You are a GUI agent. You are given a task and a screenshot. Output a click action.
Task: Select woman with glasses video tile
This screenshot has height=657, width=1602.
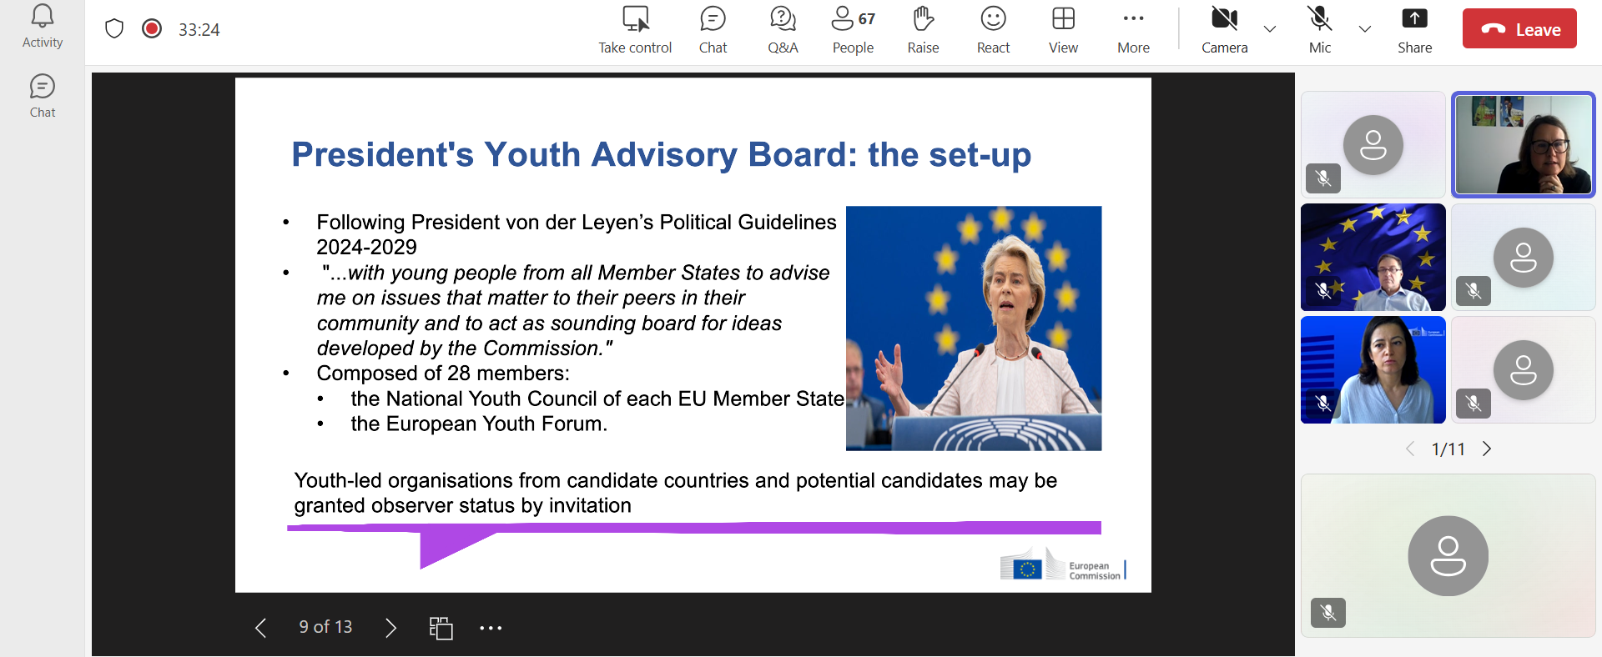(1524, 144)
